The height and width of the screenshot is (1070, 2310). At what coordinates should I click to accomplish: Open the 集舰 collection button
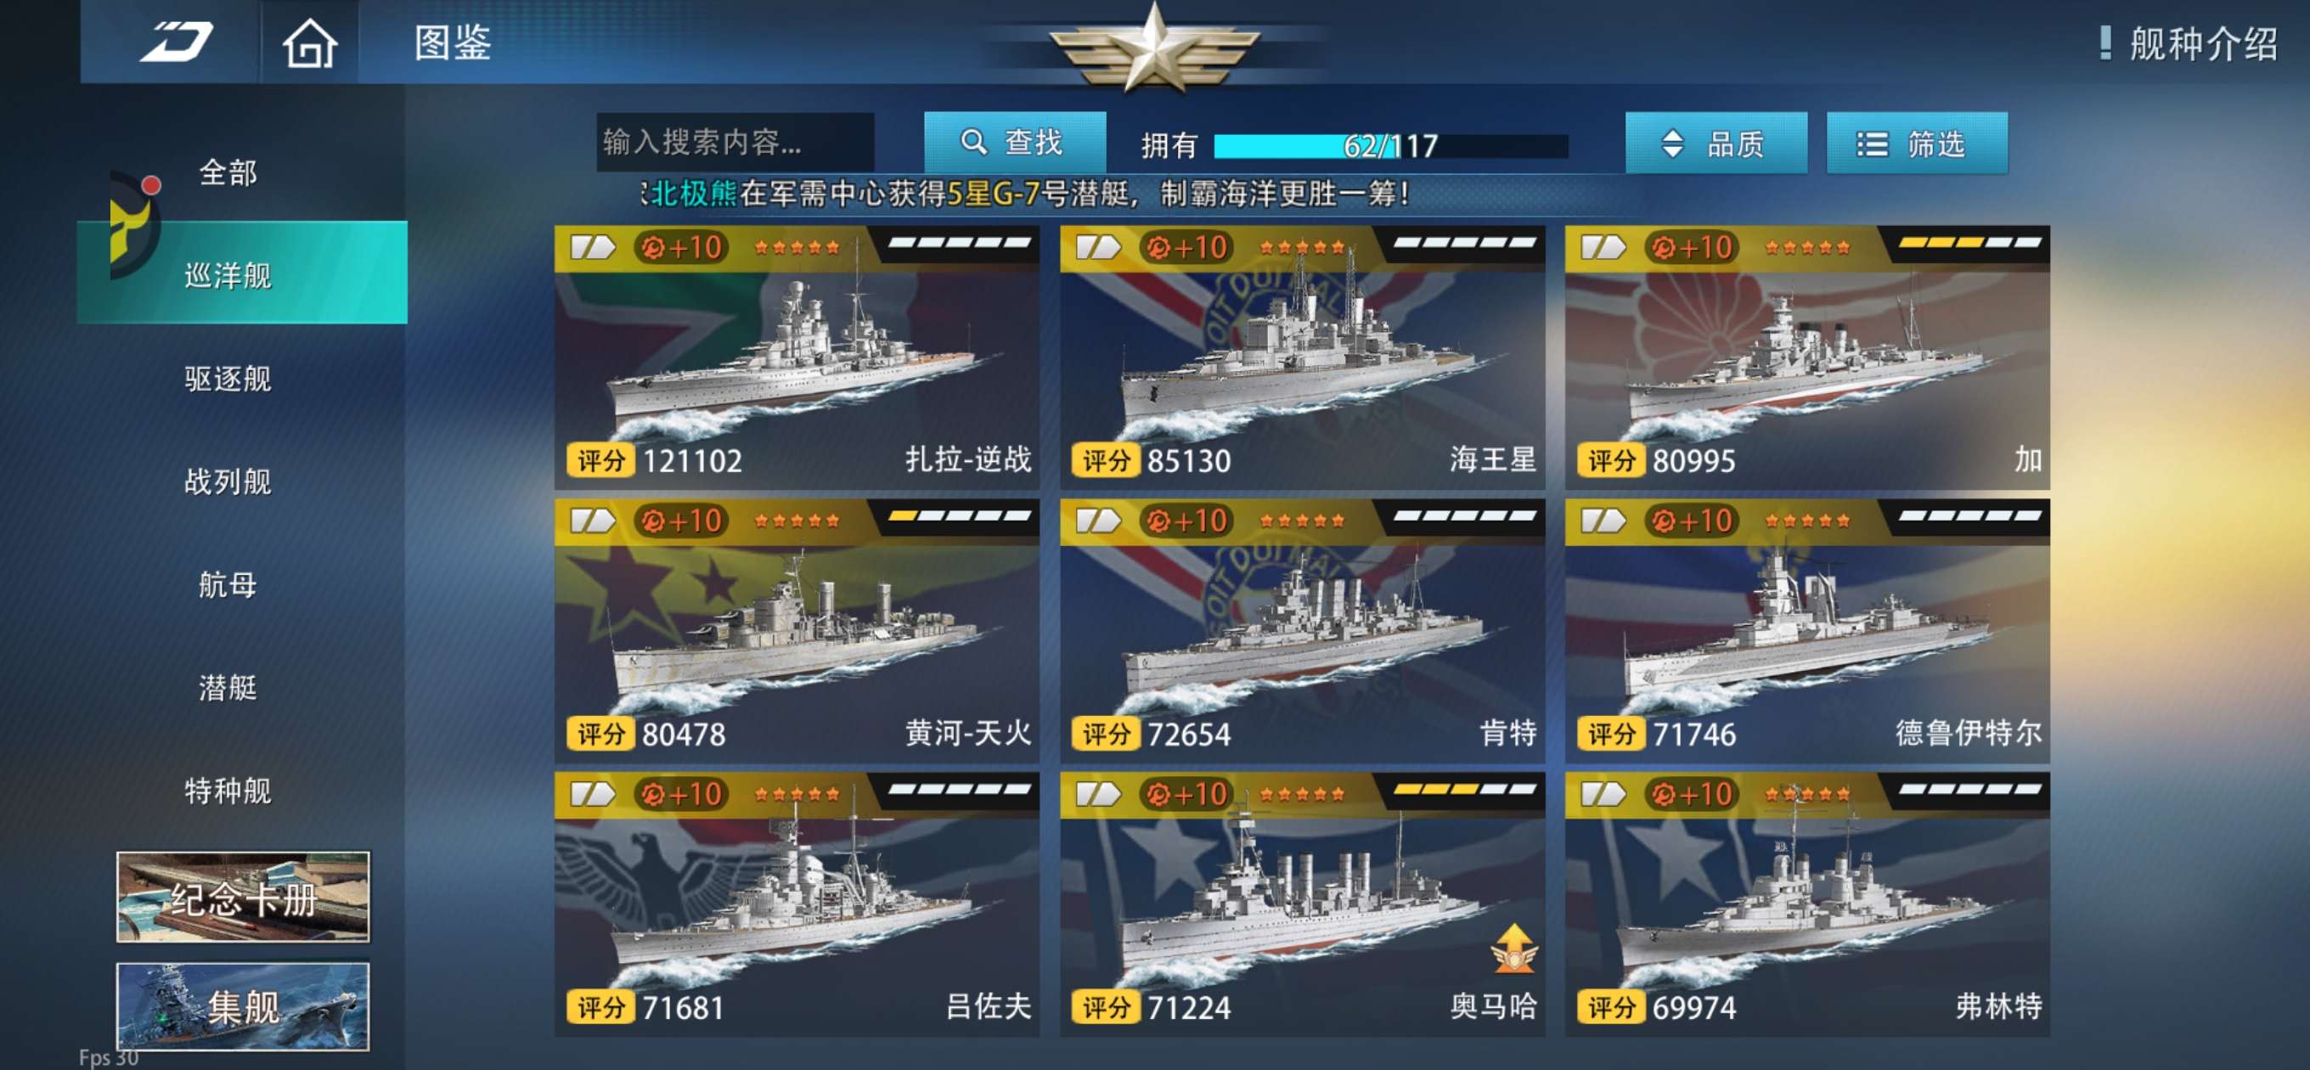point(242,1006)
